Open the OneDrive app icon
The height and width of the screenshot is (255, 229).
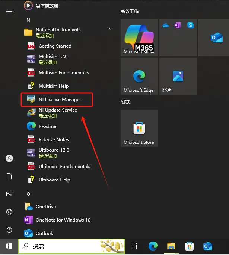tap(29, 206)
